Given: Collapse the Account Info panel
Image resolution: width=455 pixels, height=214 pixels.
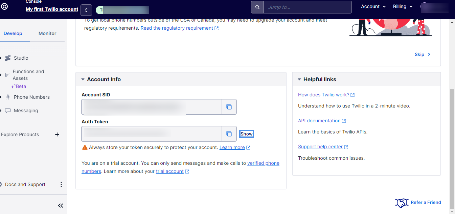Looking at the screenshot, I should click(83, 80).
